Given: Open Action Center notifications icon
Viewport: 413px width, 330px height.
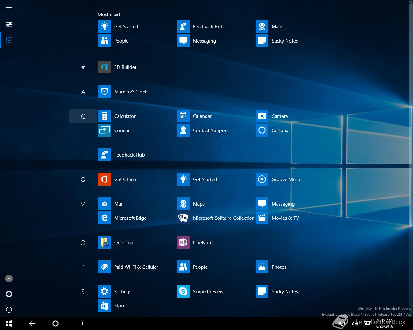Looking at the screenshot, I should point(402,324).
